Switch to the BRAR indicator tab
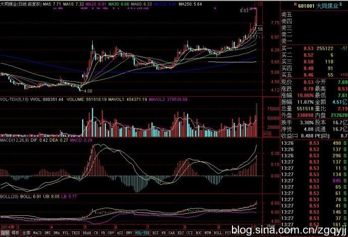348x237 pixels. pos(87,233)
